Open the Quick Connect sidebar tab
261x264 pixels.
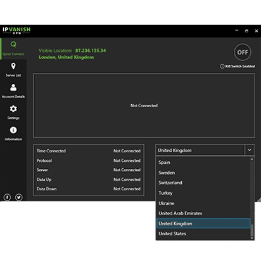[13, 49]
